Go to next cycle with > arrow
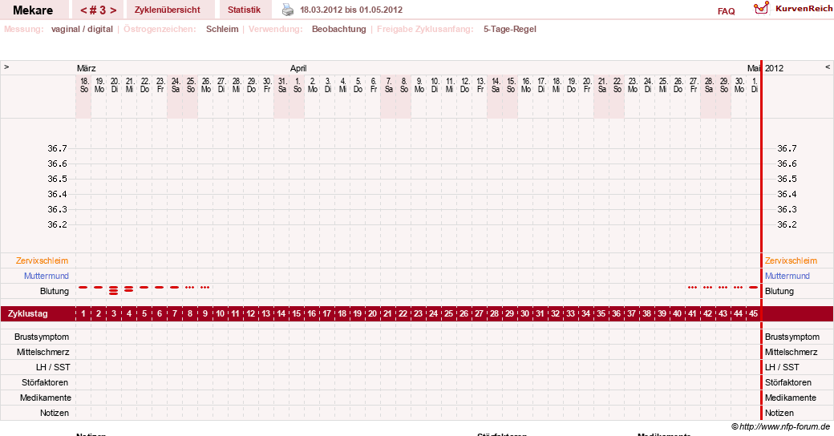 pos(113,10)
